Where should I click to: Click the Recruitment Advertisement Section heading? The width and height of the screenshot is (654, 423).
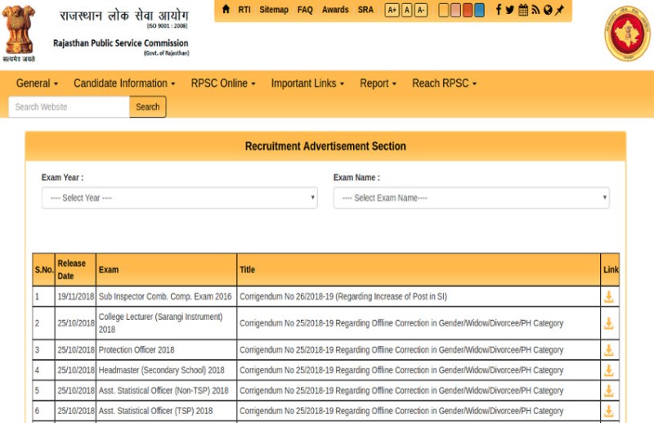[x=325, y=146]
